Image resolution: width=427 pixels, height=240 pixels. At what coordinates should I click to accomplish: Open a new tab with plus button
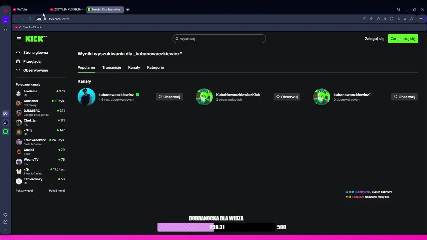coord(128,10)
